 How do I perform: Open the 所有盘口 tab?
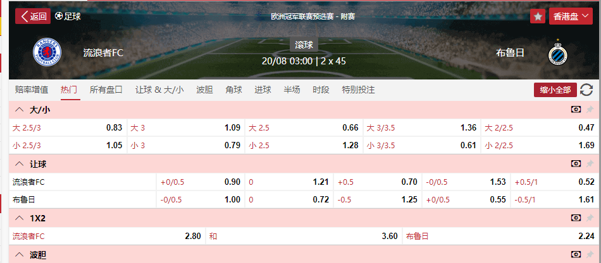point(106,90)
